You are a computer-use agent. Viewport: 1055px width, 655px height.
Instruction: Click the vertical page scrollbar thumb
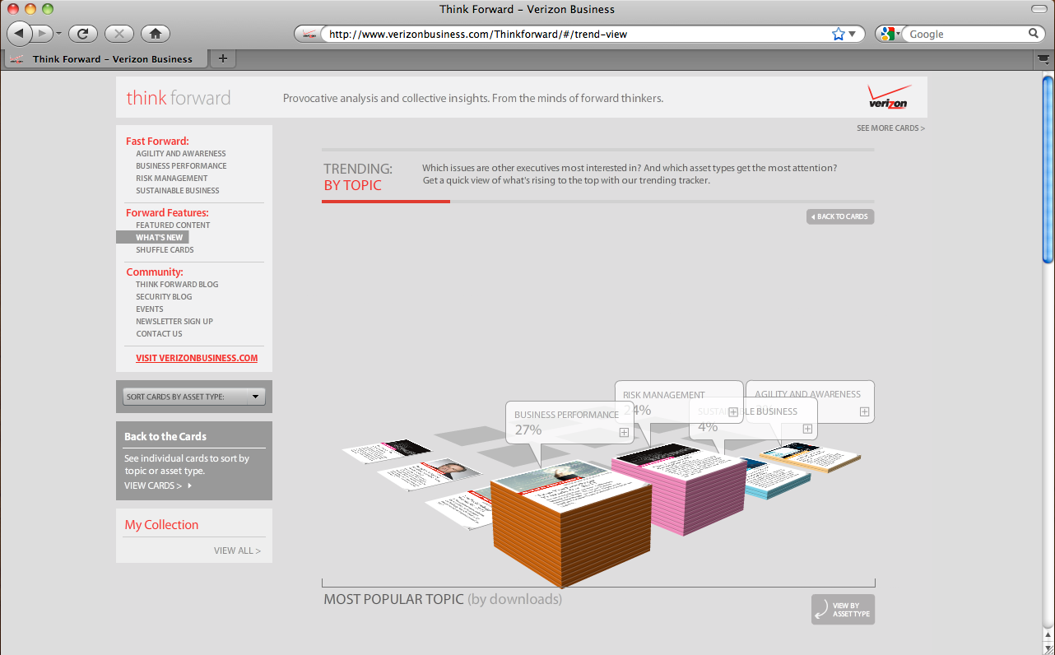pos(1048,169)
